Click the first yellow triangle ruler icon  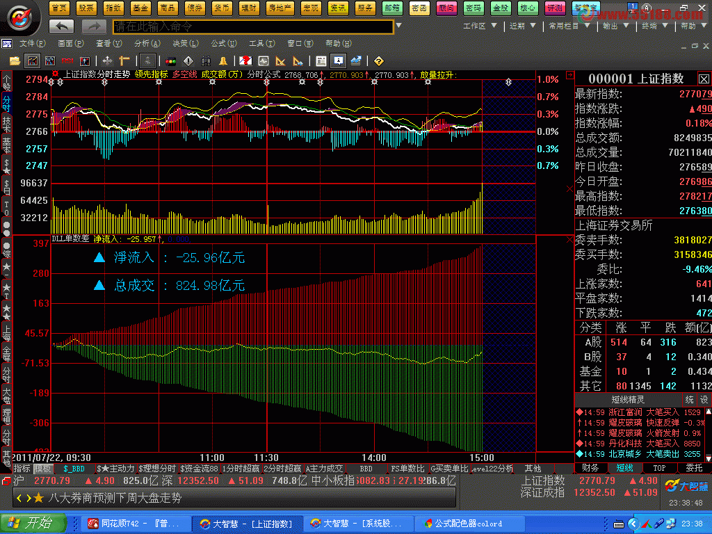pos(281,61)
